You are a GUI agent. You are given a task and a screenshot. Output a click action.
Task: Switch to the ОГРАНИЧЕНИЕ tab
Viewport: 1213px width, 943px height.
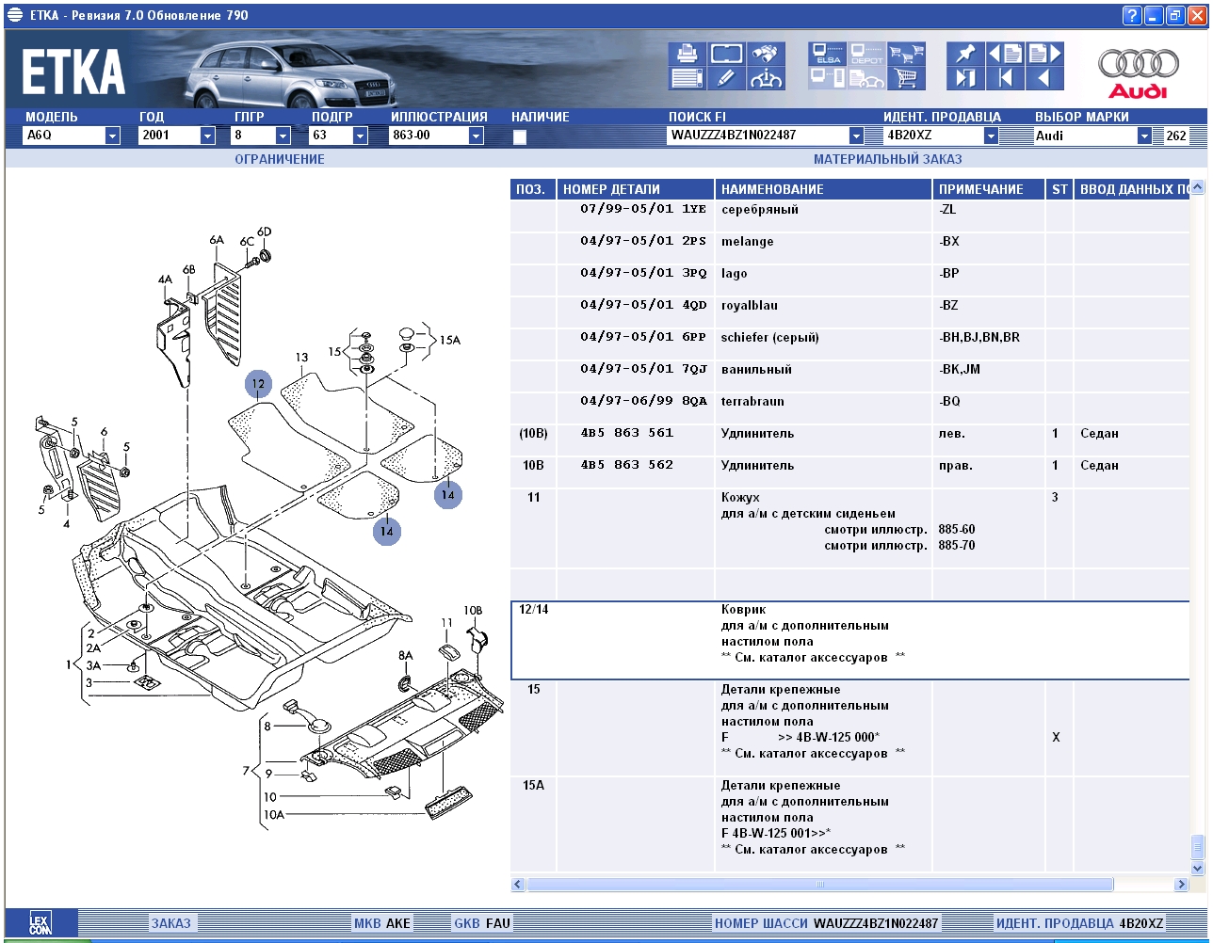pos(280,160)
